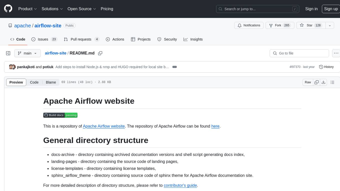Click the docs-archive list item text

(x=148, y=154)
